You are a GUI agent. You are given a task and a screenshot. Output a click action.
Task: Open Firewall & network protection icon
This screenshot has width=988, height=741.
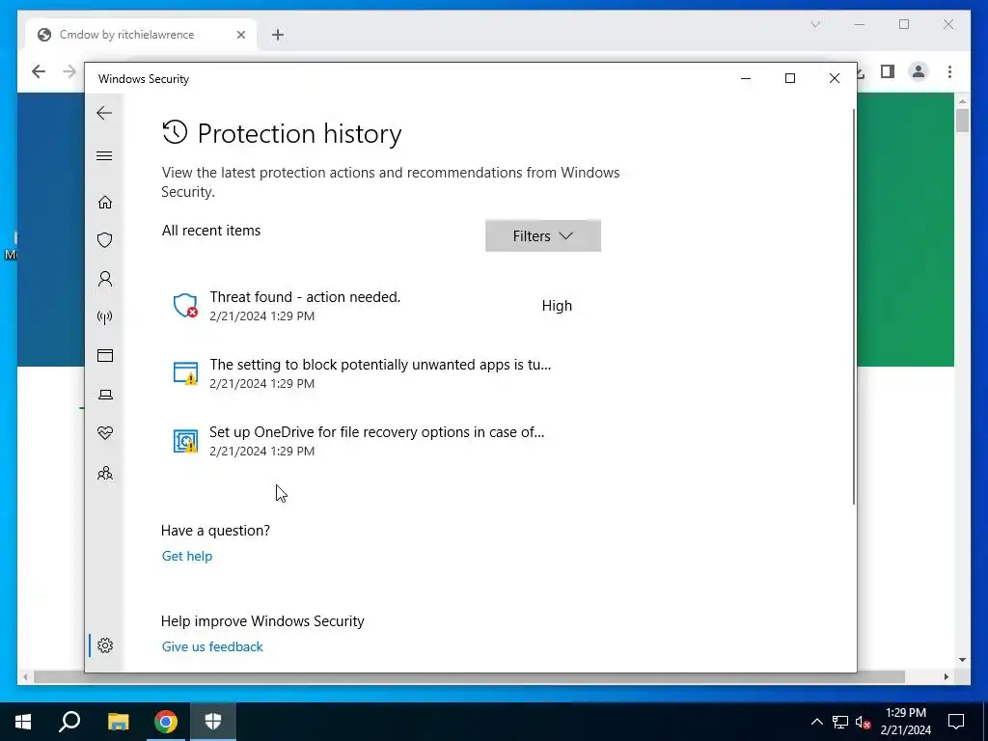[x=104, y=316]
